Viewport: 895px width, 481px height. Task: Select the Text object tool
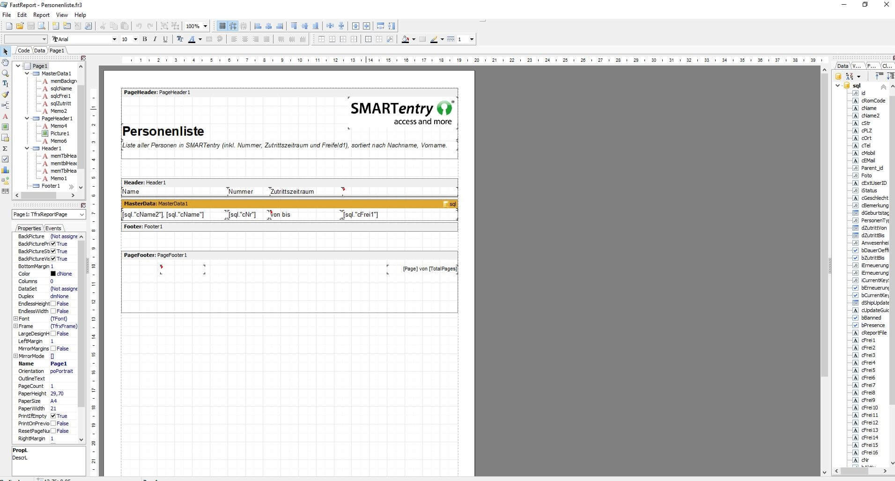[5, 117]
